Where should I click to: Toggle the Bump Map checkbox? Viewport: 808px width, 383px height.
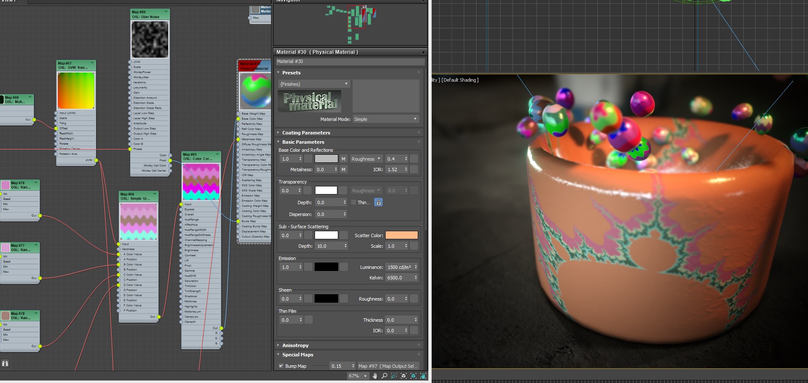click(281, 366)
